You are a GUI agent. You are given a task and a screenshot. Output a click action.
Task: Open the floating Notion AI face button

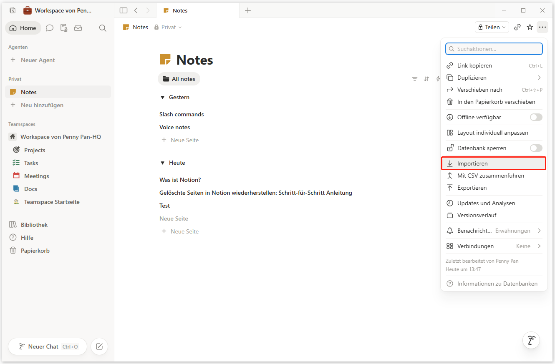[x=531, y=340]
